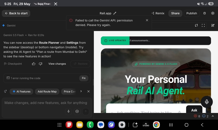The width and height of the screenshot is (218, 130).
Task: Open the app drawer grid icon
Action: (60, 125)
